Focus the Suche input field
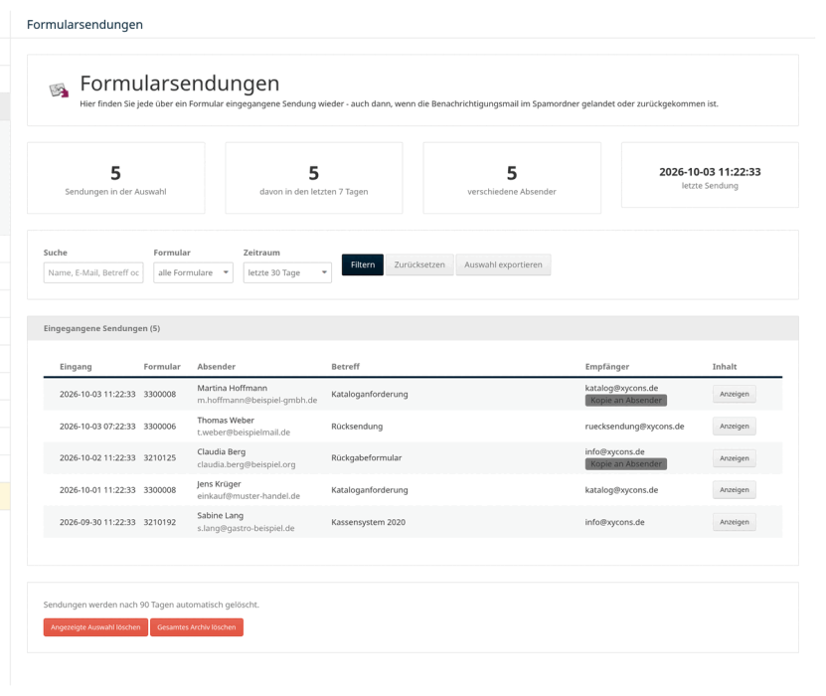This screenshot has width=826, height=696. pos(93,272)
